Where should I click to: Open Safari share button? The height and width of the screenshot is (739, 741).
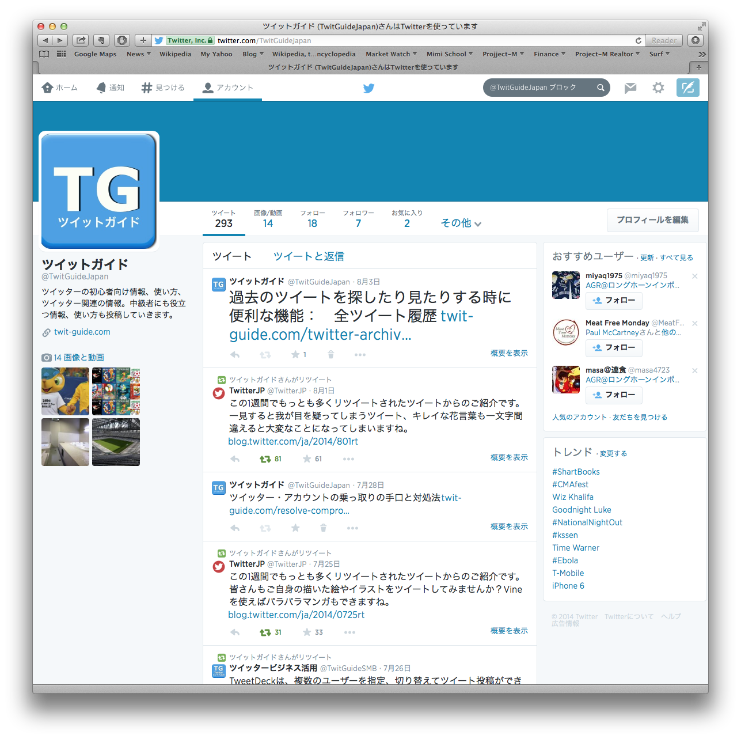[x=81, y=40]
